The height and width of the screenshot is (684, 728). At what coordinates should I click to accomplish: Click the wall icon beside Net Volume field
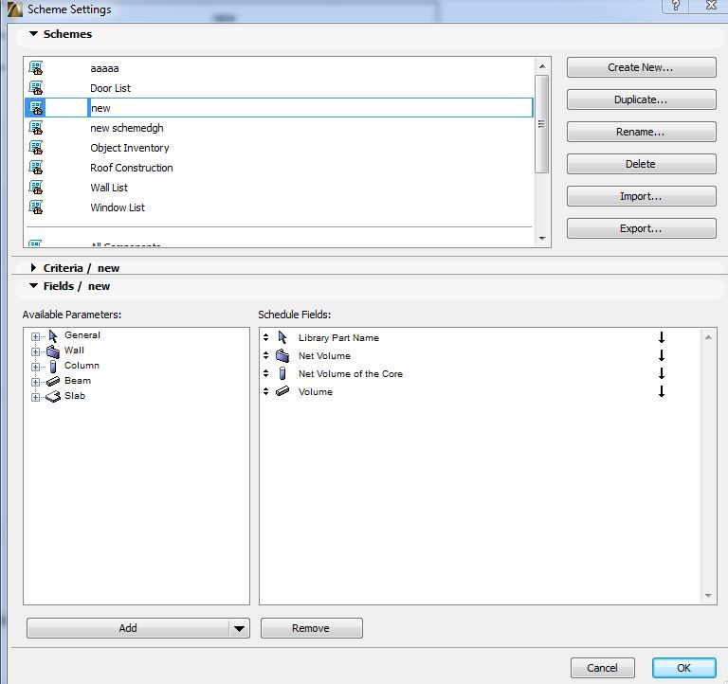pyautogui.click(x=282, y=355)
